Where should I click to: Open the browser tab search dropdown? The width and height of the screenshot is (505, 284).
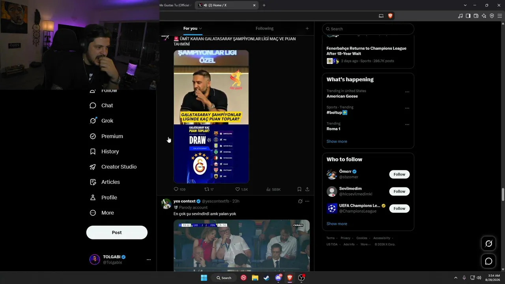click(x=465, y=5)
